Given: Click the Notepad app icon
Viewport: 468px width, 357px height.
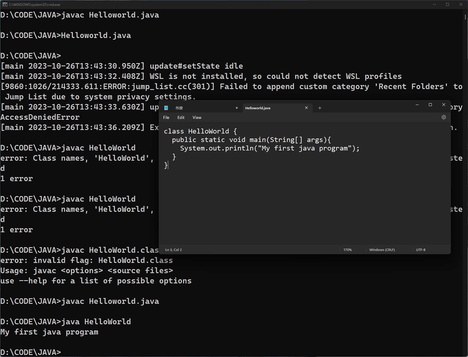Looking at the screenshot, I should pyautogui.click(x=166, y=108).
